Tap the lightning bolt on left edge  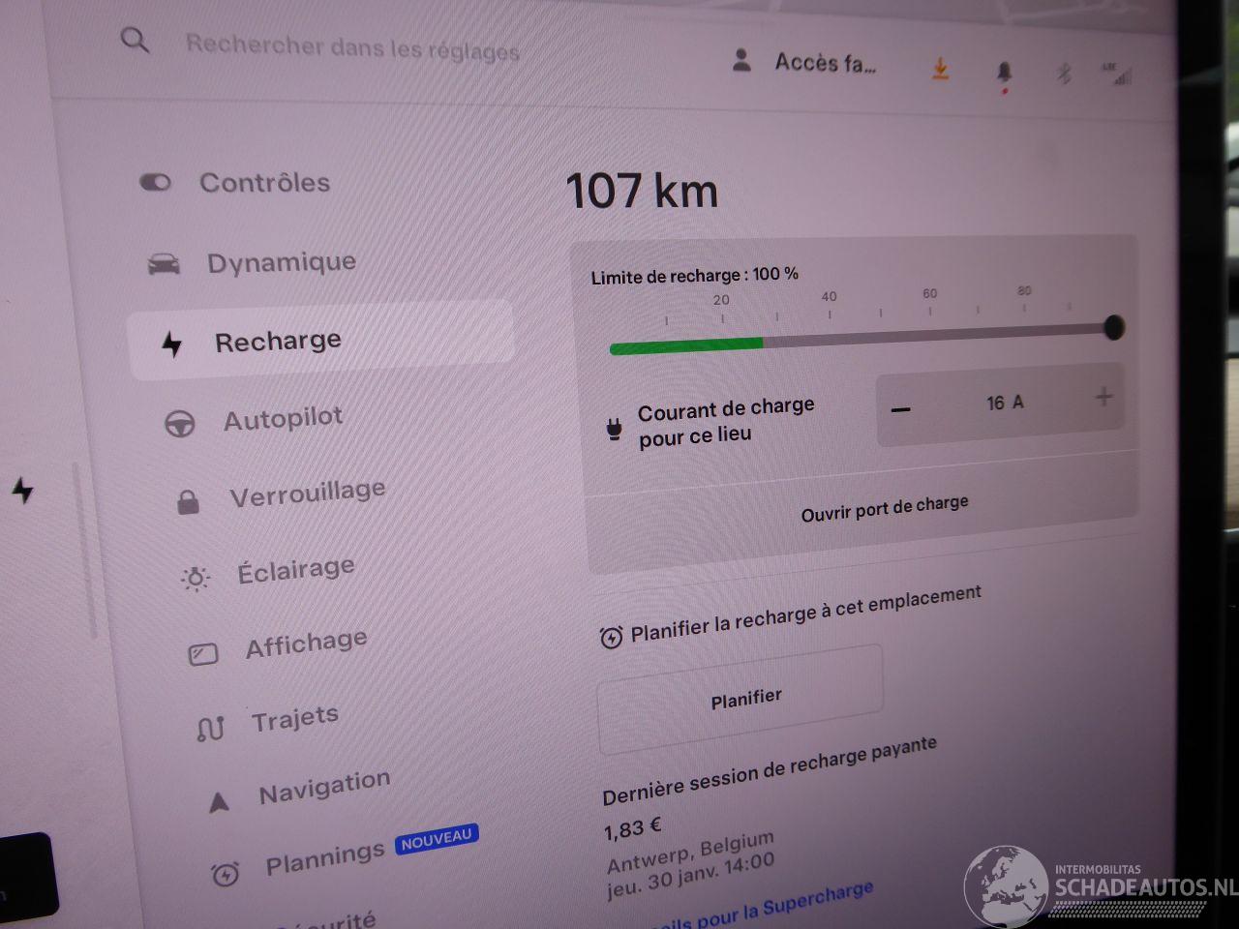pos(22,490)
